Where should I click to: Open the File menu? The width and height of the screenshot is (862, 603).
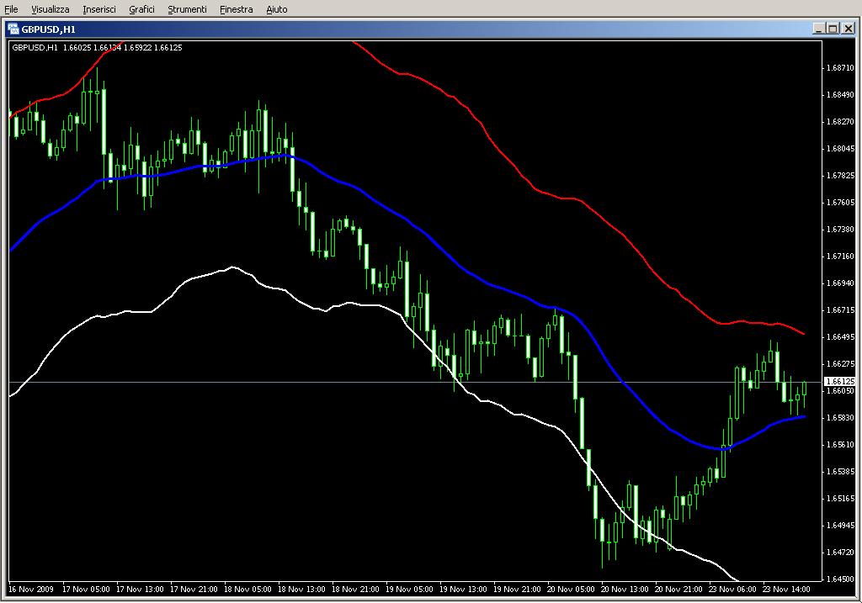pyautogui.click(x=11, y=9)
